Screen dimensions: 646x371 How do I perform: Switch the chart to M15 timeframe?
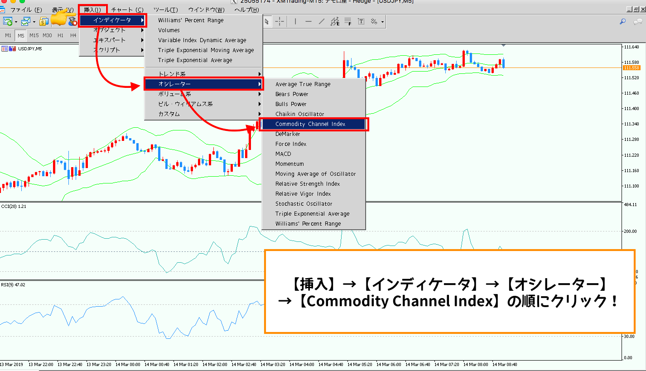point(34,35)
